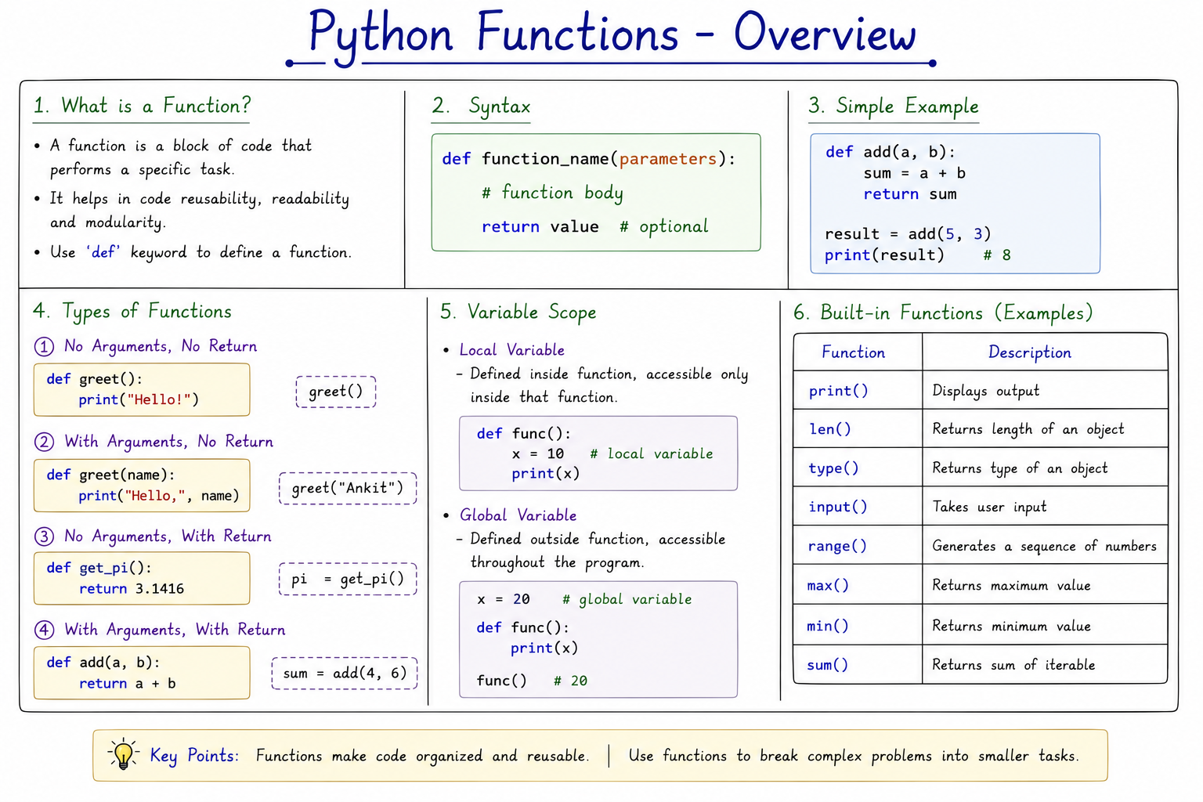Click 'With Arguments, No Return' subheading
Viewport: 1203px width, 802px height.
tap(169, 442)
